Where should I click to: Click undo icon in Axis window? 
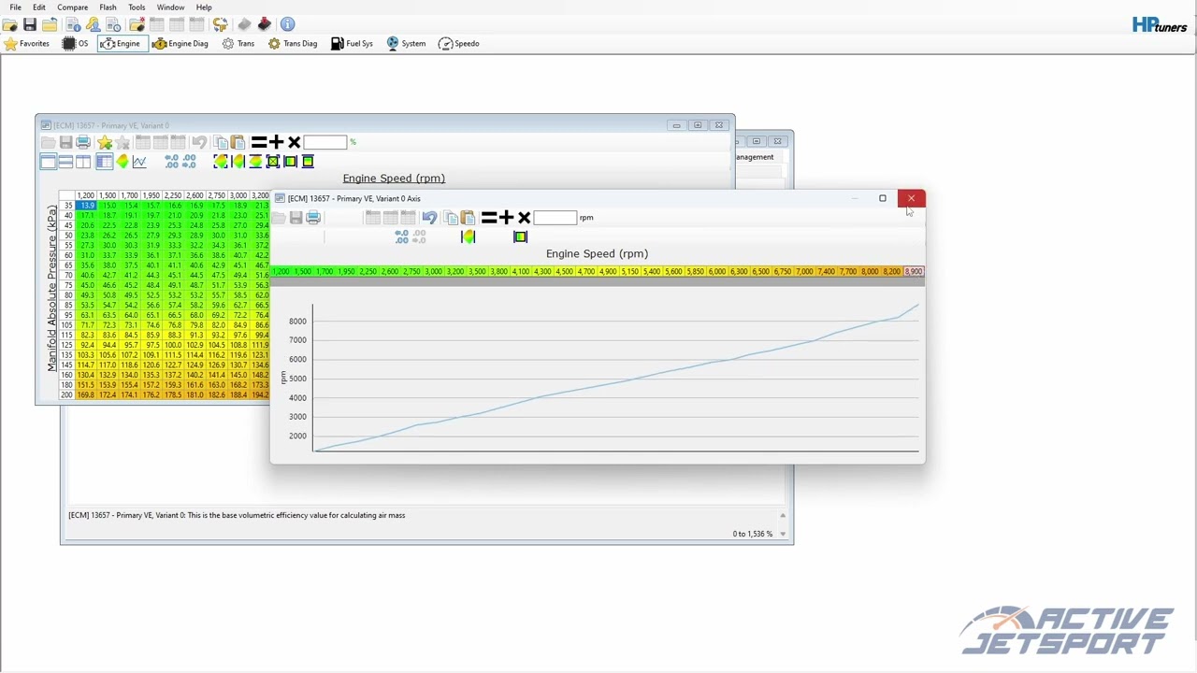coord(429,218)
